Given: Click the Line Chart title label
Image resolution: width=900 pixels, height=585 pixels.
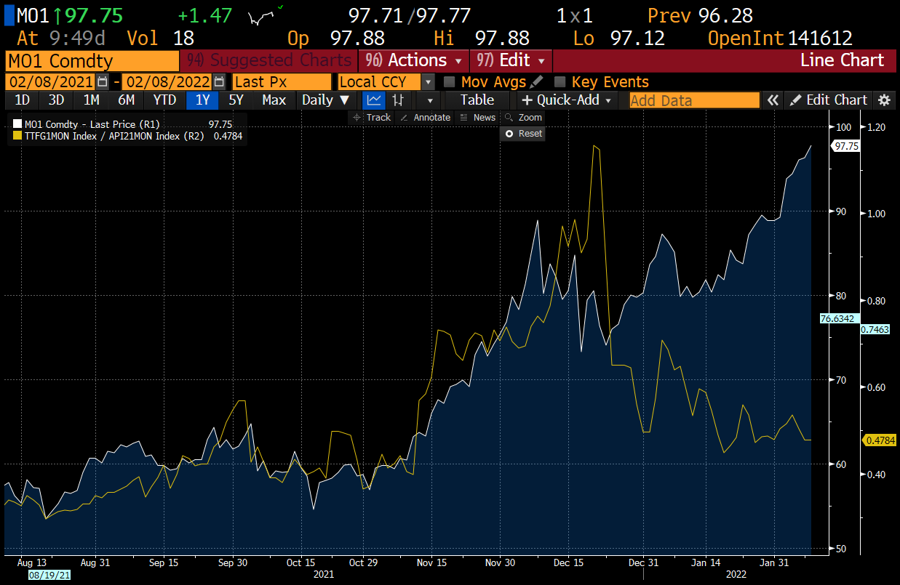Looking at the screenshot, I should [x=842, y=60].
